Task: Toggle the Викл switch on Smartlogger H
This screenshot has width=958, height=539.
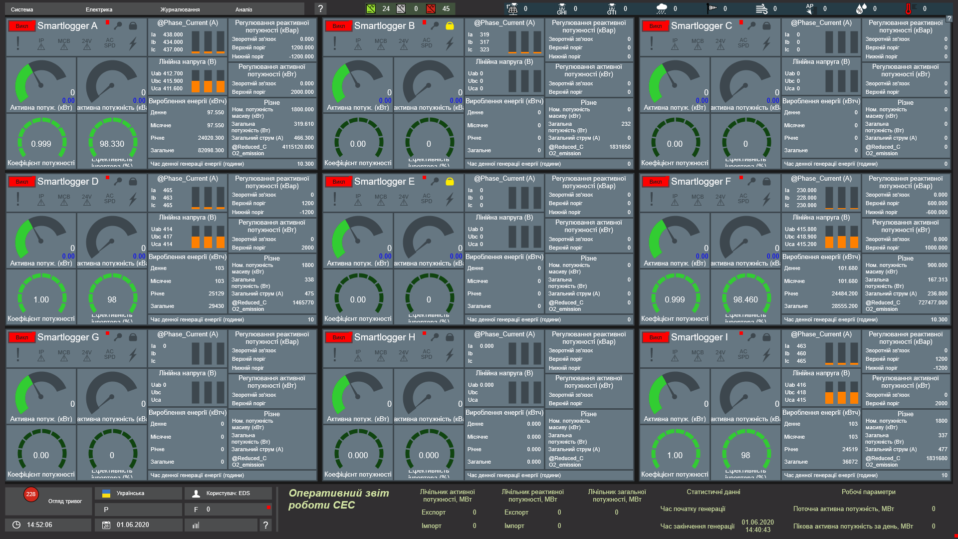Action: (339, 337)
